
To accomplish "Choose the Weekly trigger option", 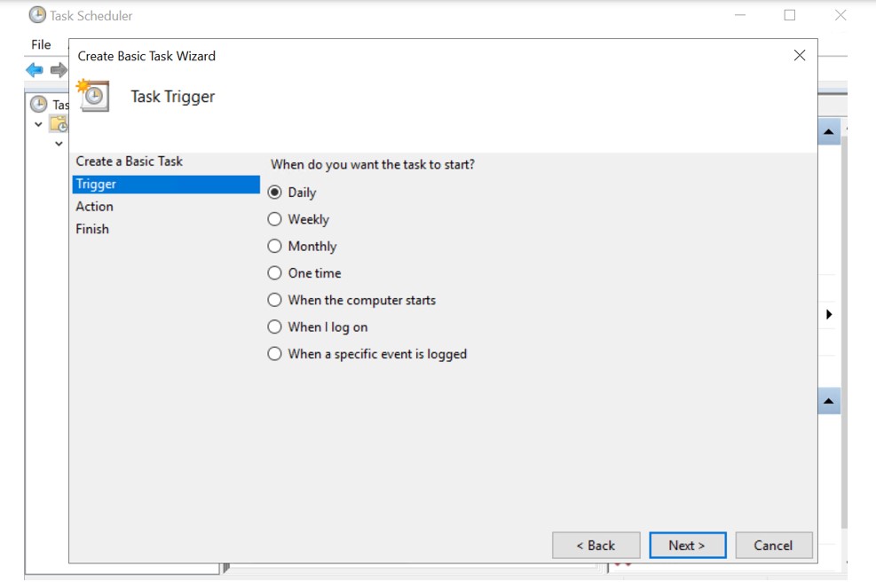I will [275, 219].
